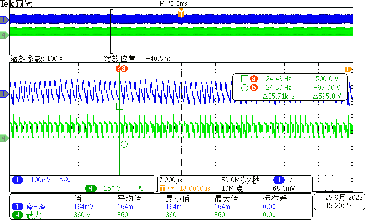The height and width of the screenshot is (220, 366).
Task: Click the blue trigger level arrow
Action: [350, 104]
